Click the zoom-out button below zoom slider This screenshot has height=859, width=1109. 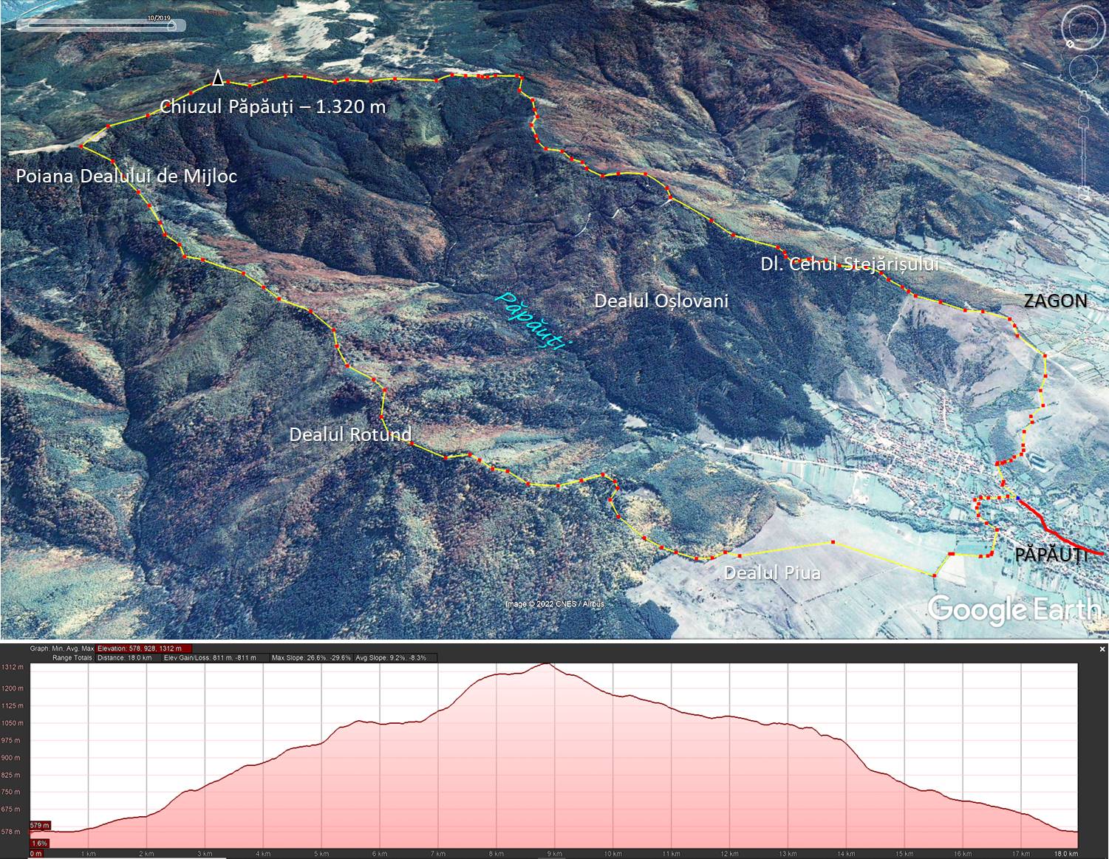1084,196
